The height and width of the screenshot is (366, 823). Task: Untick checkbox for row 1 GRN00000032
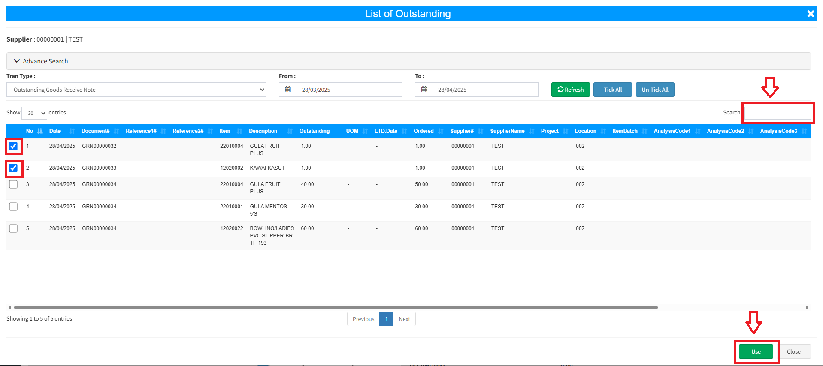14,146
